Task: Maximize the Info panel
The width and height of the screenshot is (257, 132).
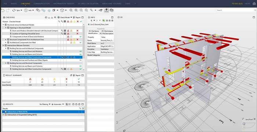Action: click(x=112, y=17)
